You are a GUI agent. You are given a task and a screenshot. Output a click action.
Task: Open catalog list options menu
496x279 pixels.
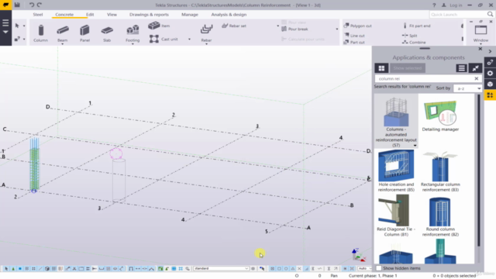(462, 68)
